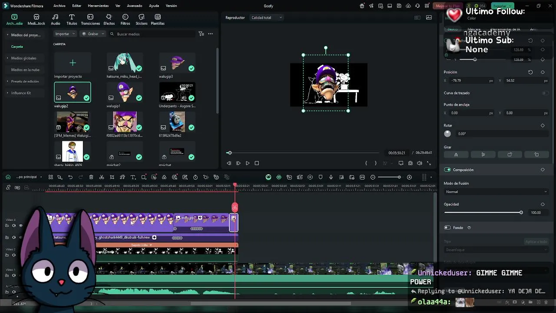Click the play button under the preview
The image size is (556, 313).
point(248,163)
